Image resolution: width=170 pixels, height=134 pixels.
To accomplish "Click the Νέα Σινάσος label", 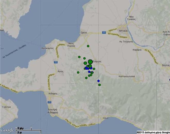I will (x=131, y=17).
